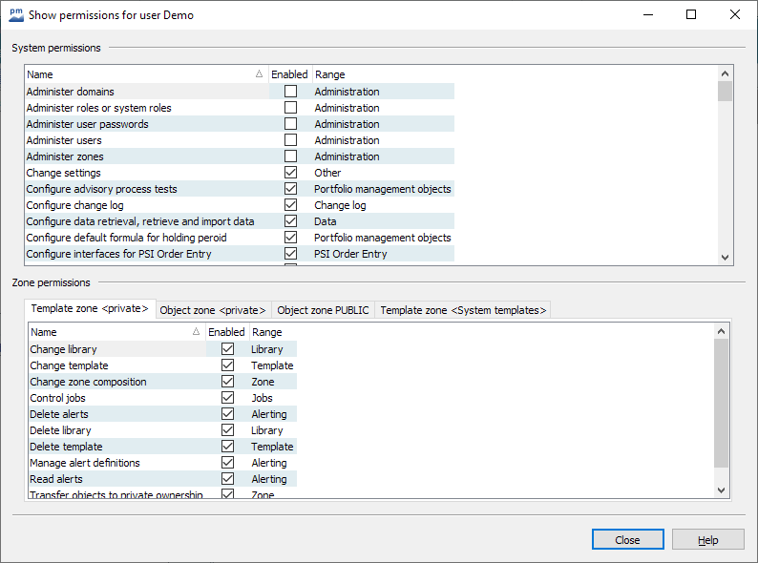758x563 pixels.
Task: Switch to Object zone <private> tab
Action: (213, 310)
